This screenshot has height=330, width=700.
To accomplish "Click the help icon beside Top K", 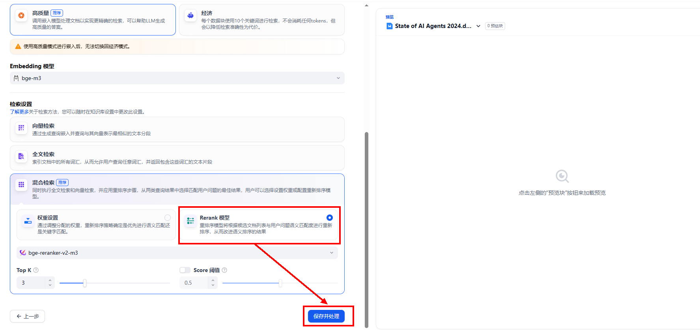I will [36, 270].
